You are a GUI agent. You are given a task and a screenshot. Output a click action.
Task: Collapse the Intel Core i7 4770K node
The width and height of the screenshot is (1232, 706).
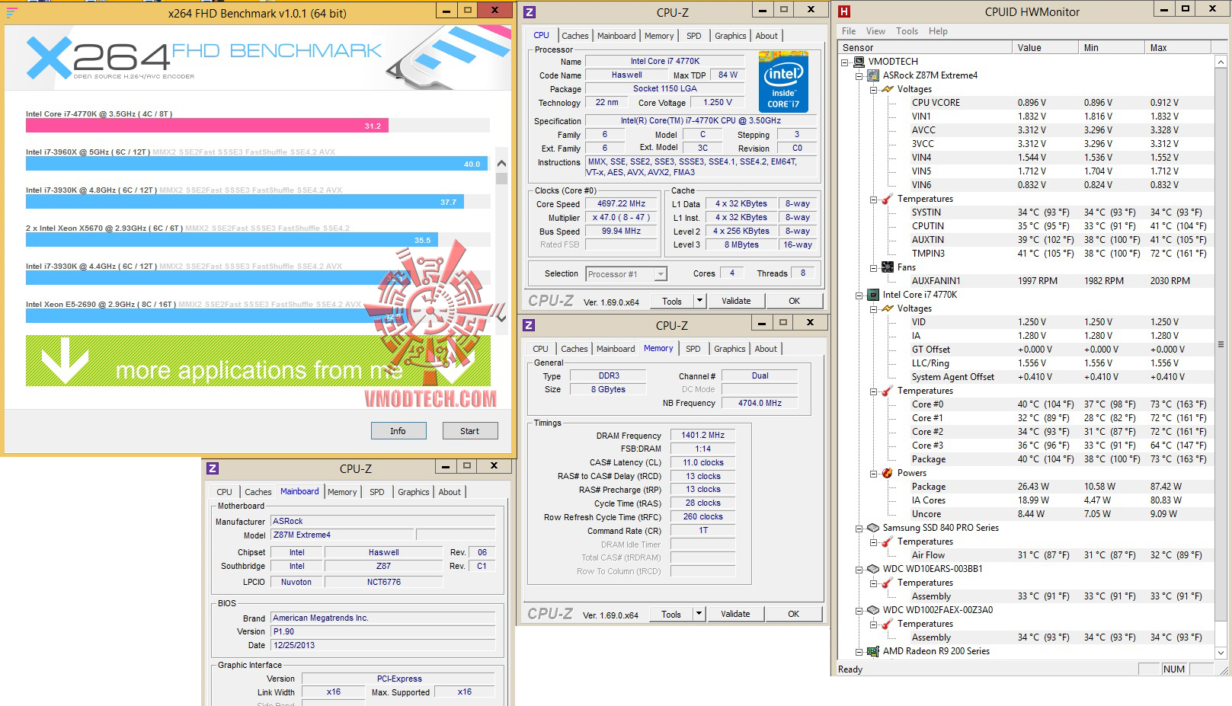(859, 295)
